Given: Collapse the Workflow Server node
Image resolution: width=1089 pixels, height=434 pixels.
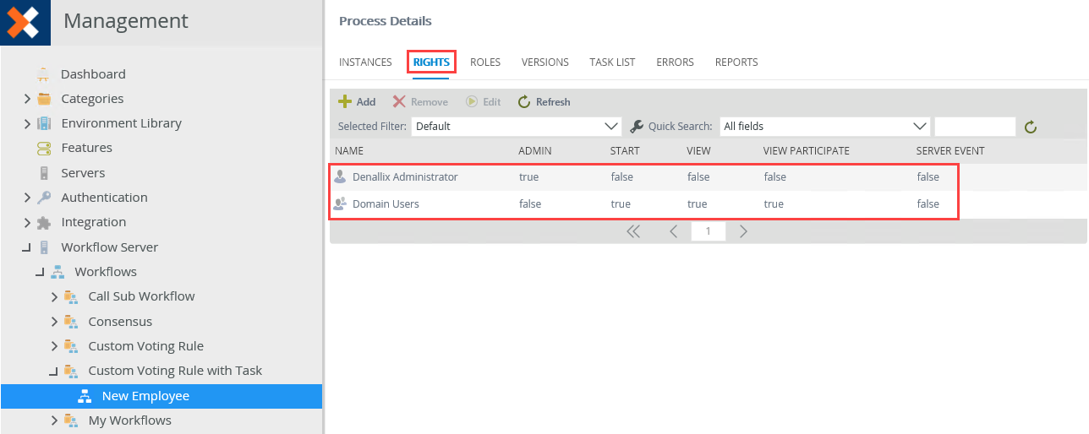Looking at the screenshot, I should (27, 247).
